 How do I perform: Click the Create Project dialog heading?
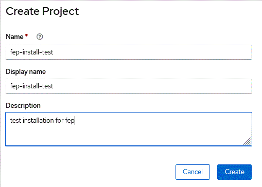pyautogui.click(x=42, y=11)
